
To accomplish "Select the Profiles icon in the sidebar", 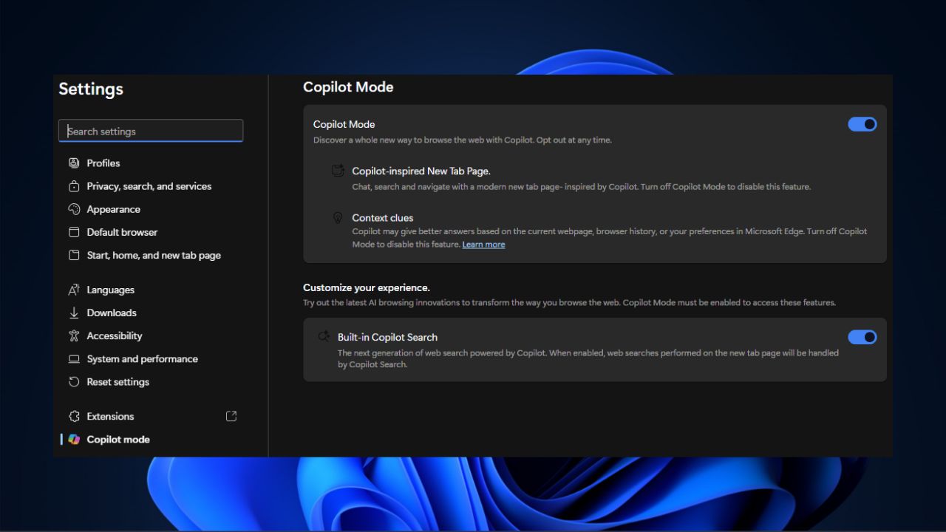I will (74, 163).
